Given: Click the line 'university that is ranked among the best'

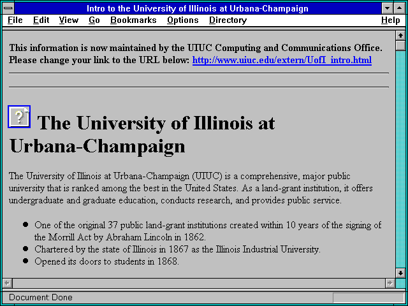Looking at the screenshot, I should (191, 189).
